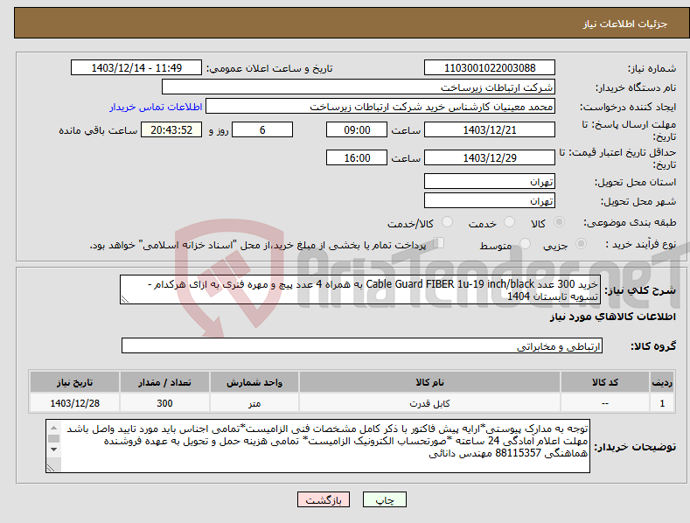Click the quantity cell showing 300

164,403
